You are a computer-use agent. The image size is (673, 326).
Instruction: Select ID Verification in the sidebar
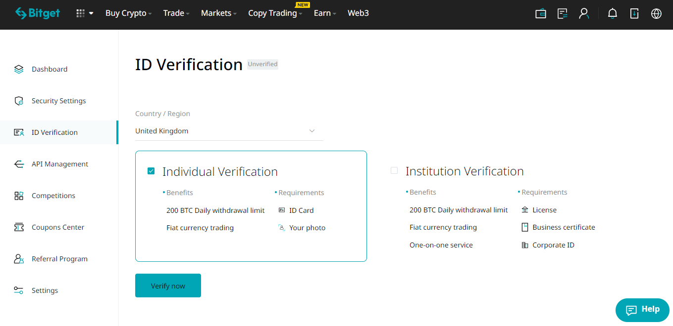coord(59,132)
